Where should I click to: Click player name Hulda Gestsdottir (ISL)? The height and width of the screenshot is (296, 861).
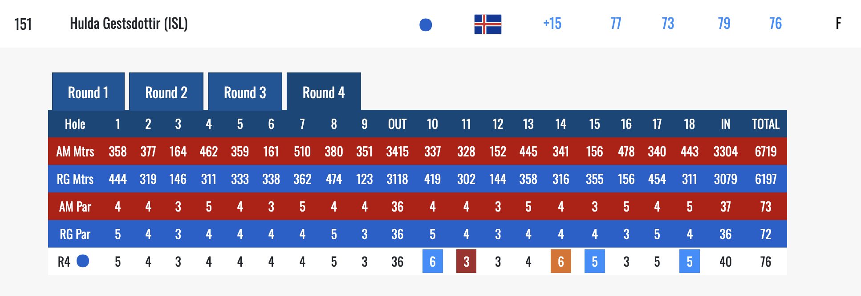(129, 24)
